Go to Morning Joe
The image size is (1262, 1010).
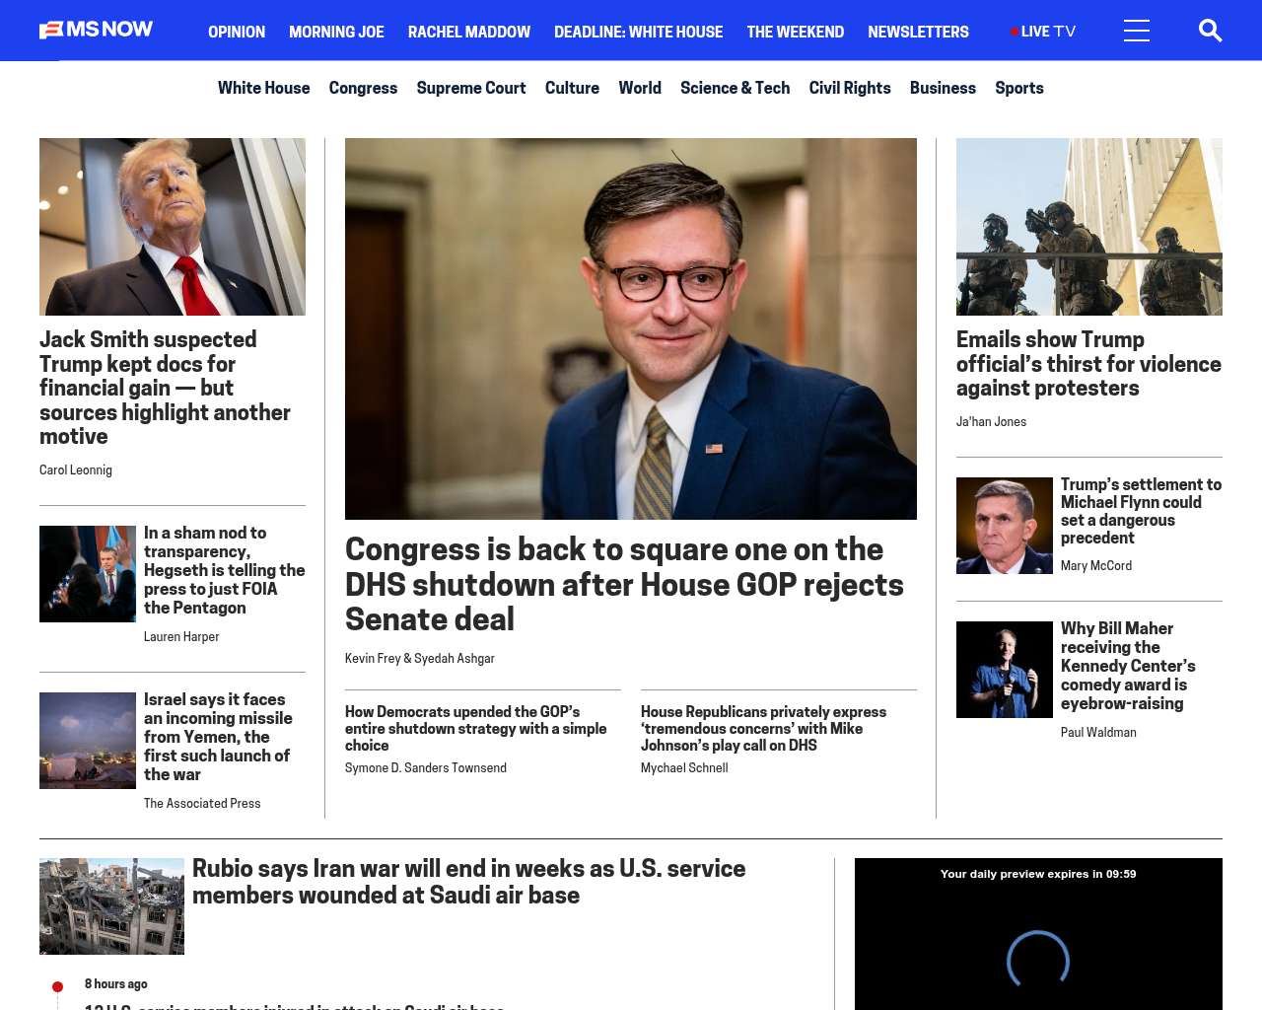[336, 32]
